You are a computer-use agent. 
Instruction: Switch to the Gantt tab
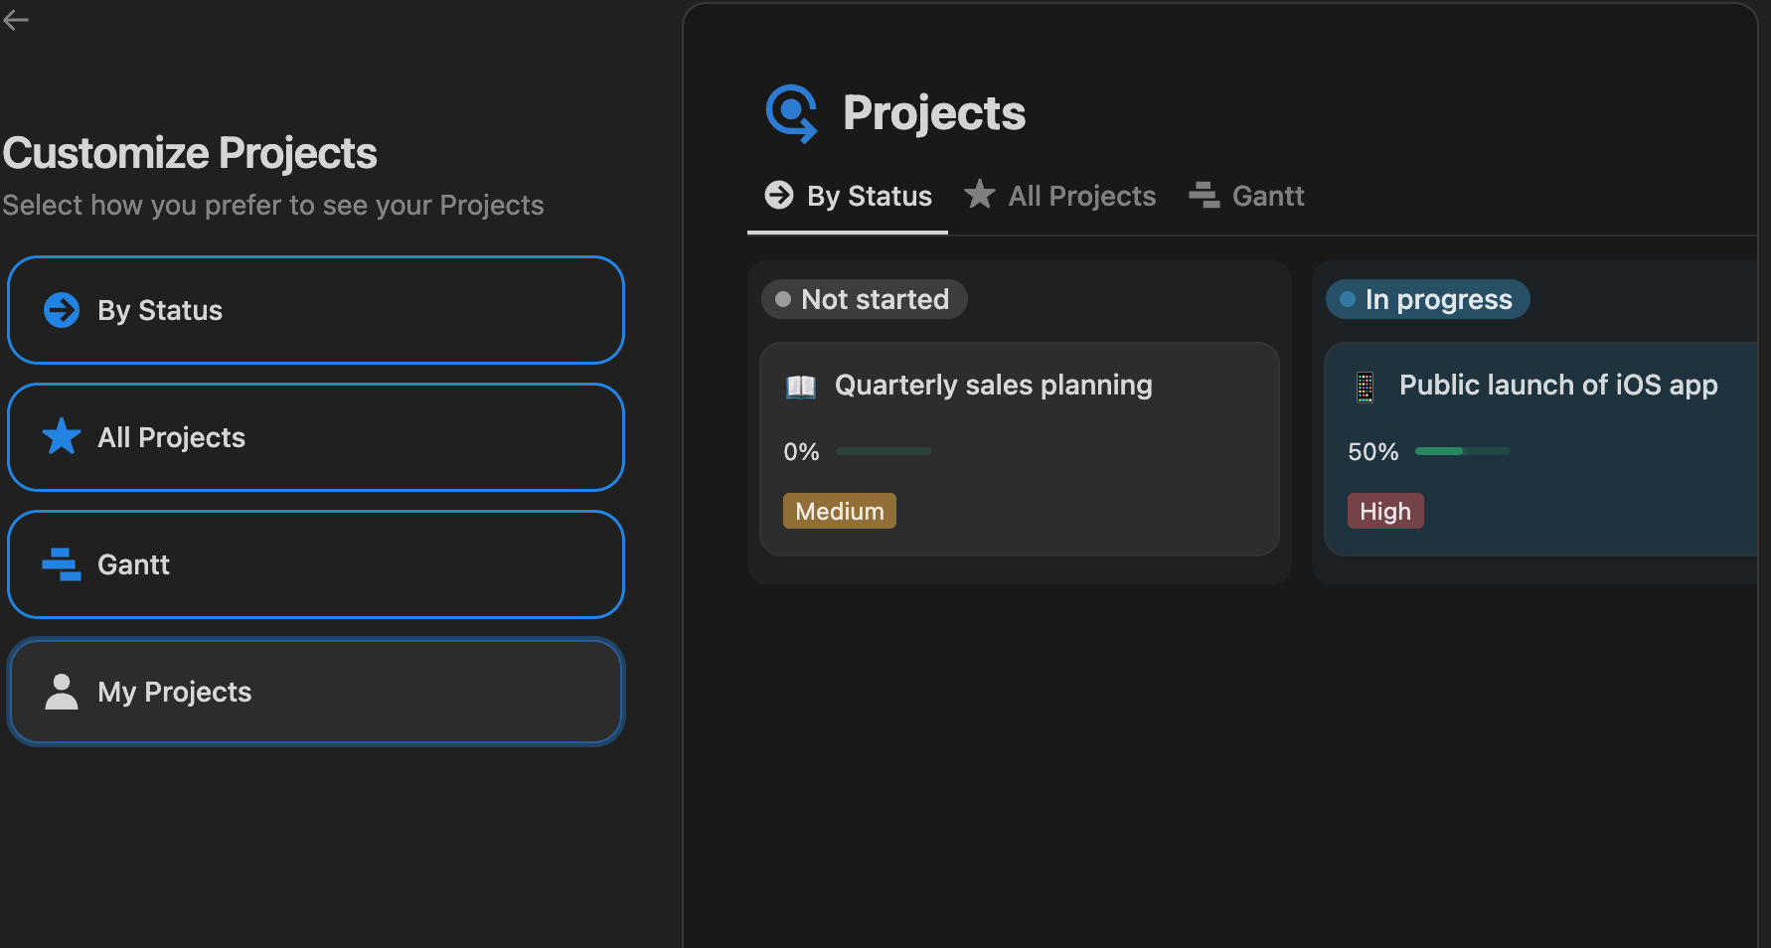click(x=1247, y=196)
